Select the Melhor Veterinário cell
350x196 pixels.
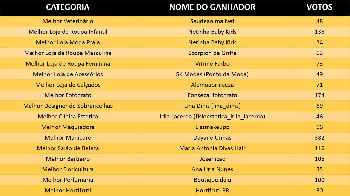point(68,21)
